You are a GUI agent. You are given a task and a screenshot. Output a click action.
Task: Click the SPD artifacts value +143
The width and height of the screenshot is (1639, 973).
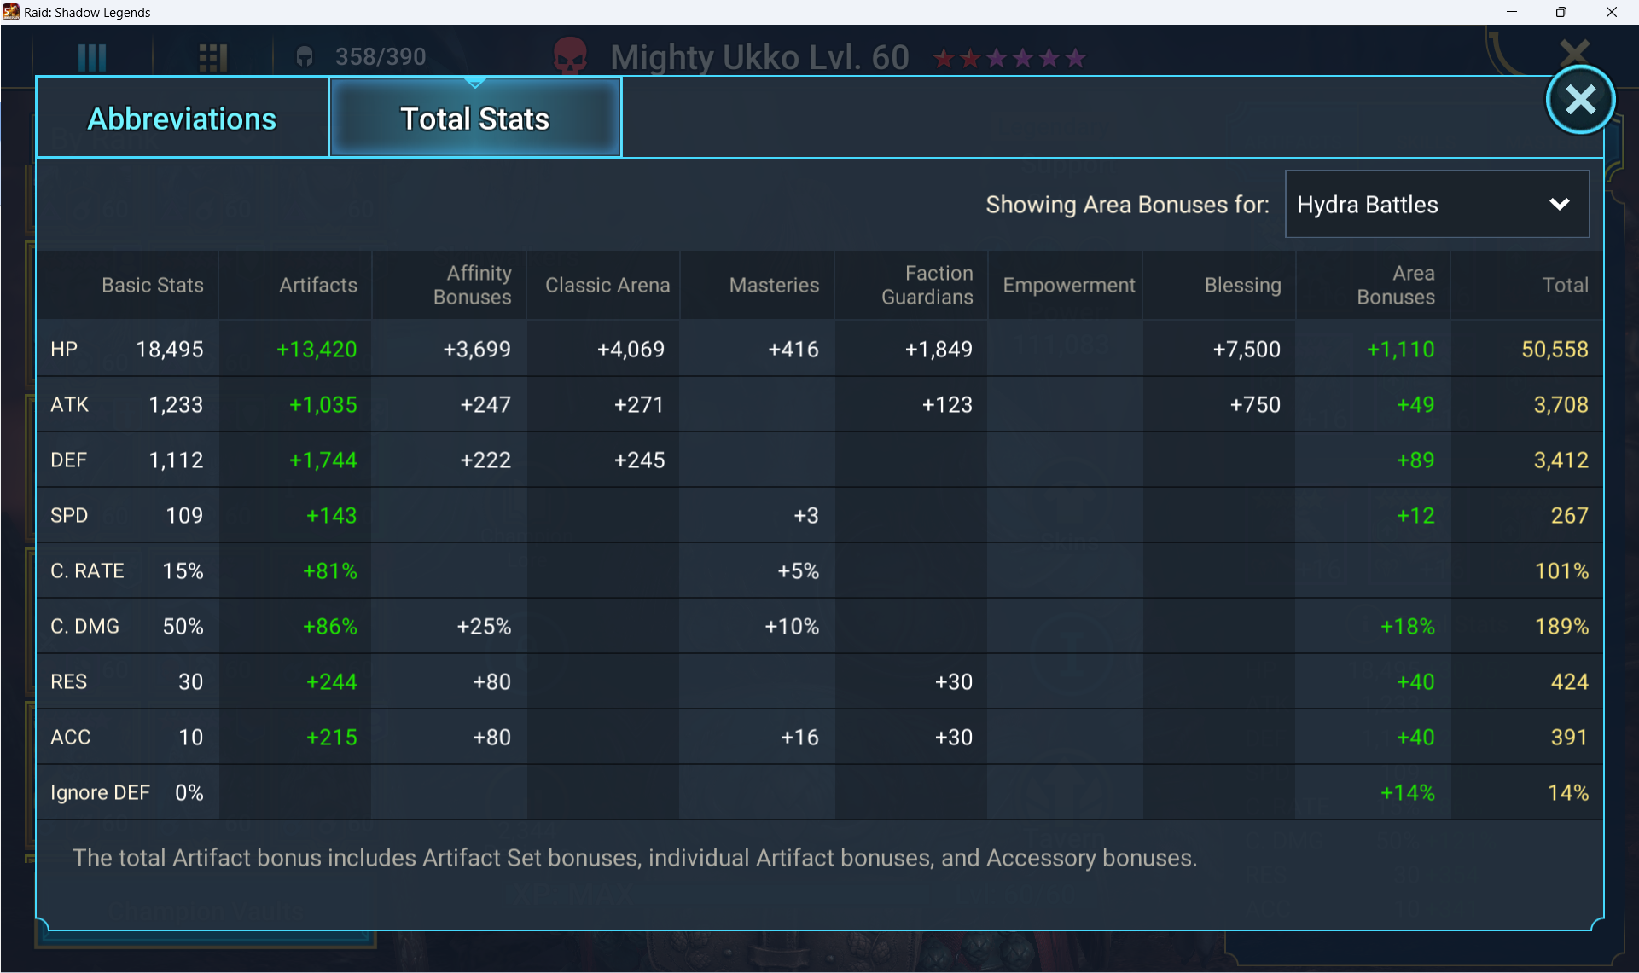click(x=331, y=515)
